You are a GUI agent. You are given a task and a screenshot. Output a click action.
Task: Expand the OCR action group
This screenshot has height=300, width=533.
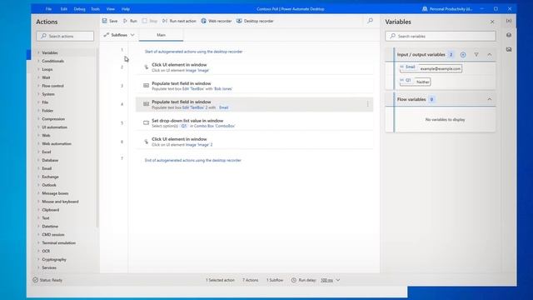coord(38,251)
